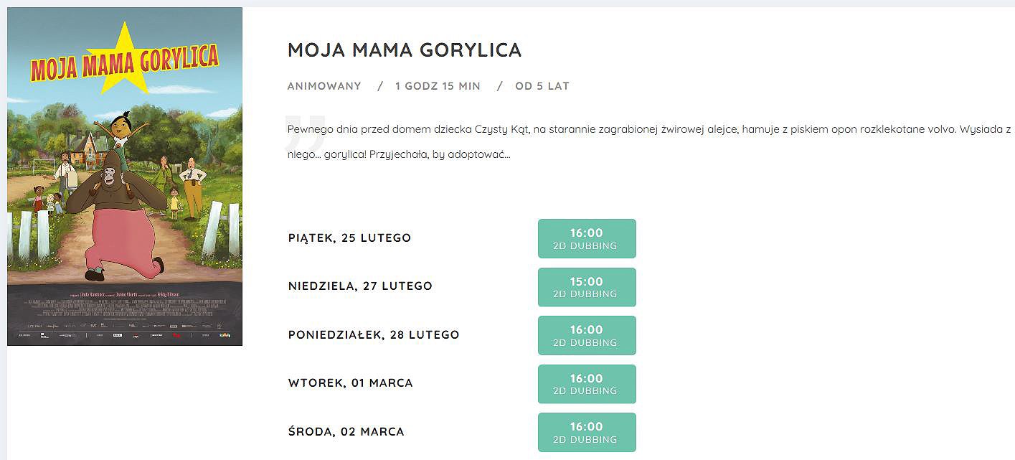The width and height of the screenshot is (1015, 460).
Task: Choose the Sunday 15:00 2D dubbing screening
Action: point(587,287)
